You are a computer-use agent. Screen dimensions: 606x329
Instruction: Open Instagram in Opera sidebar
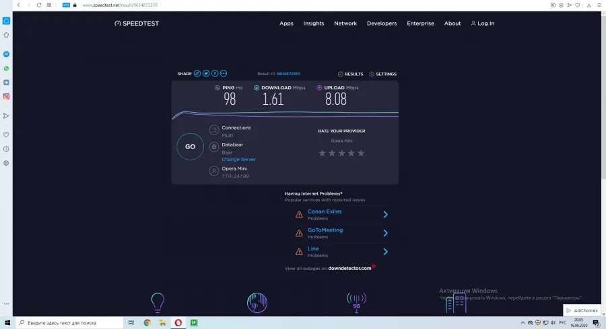6,97
